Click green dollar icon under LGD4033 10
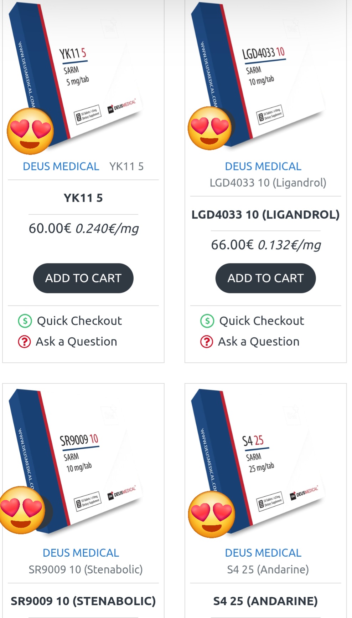 click(207, 321)
